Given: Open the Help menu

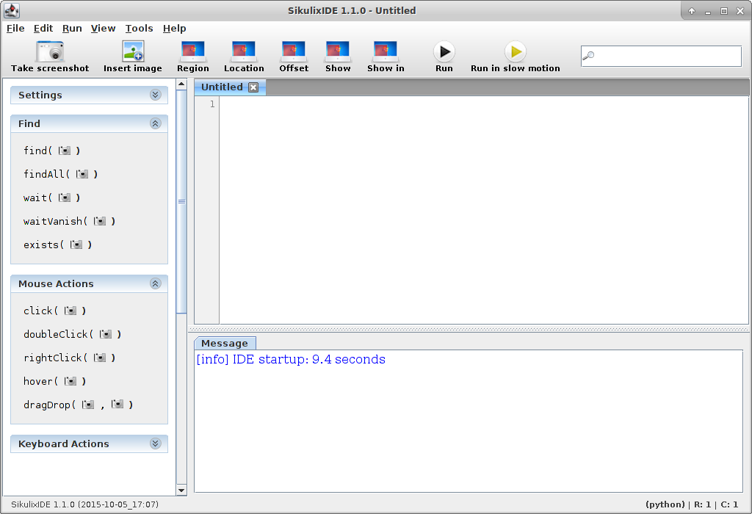Looking at the screenshot, I should click(x=175, y=29).
